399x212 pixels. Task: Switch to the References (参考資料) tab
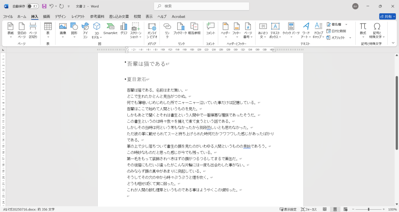tap(97, 16)
